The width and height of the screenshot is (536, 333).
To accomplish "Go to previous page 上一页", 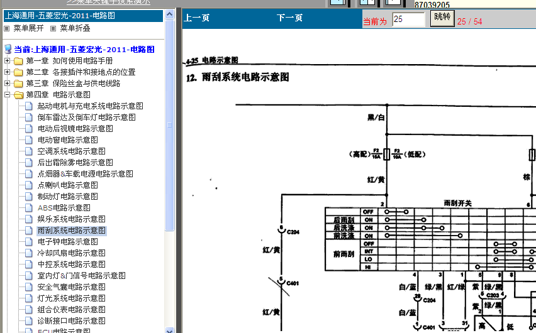I will coord(196,18).
